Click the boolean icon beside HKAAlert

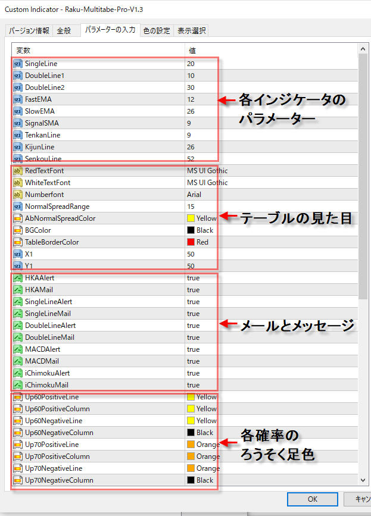(17, 278)
